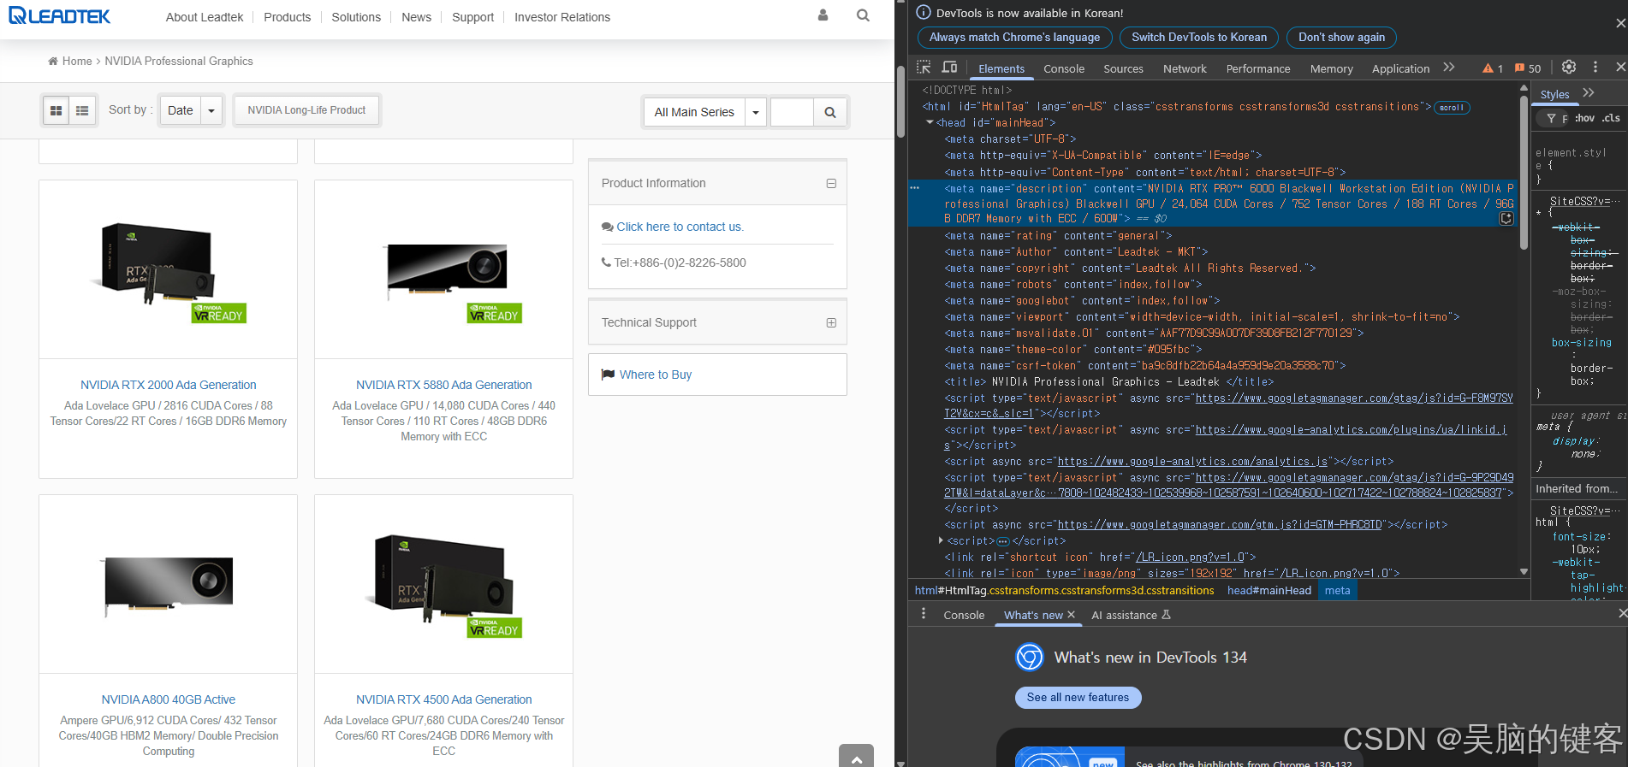Switch to grid view layout

pos(56,110)
